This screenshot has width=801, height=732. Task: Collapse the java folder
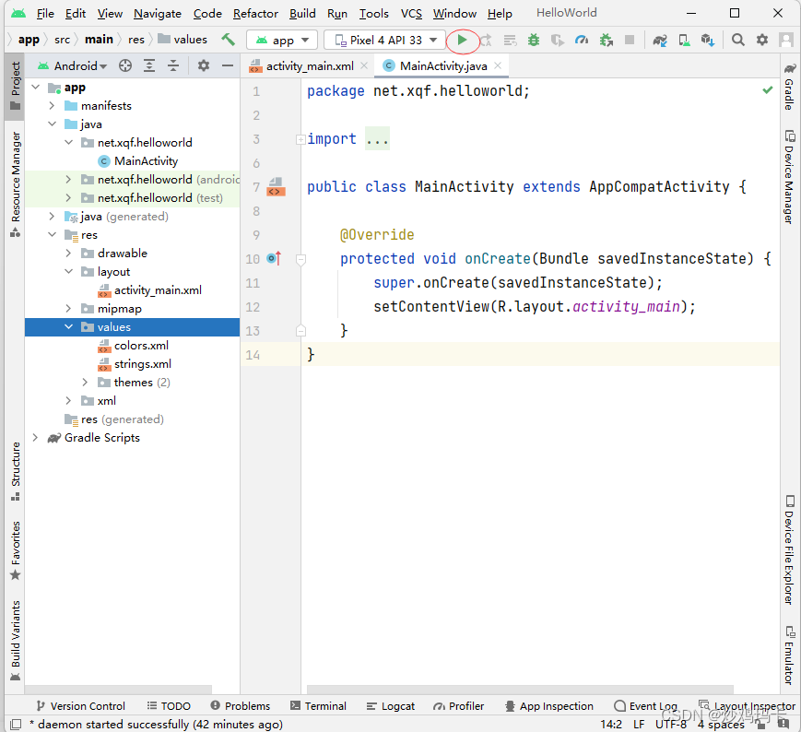[x=53, y=124]
